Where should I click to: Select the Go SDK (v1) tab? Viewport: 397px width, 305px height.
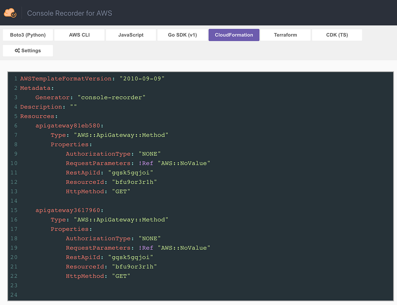(183, 35)
